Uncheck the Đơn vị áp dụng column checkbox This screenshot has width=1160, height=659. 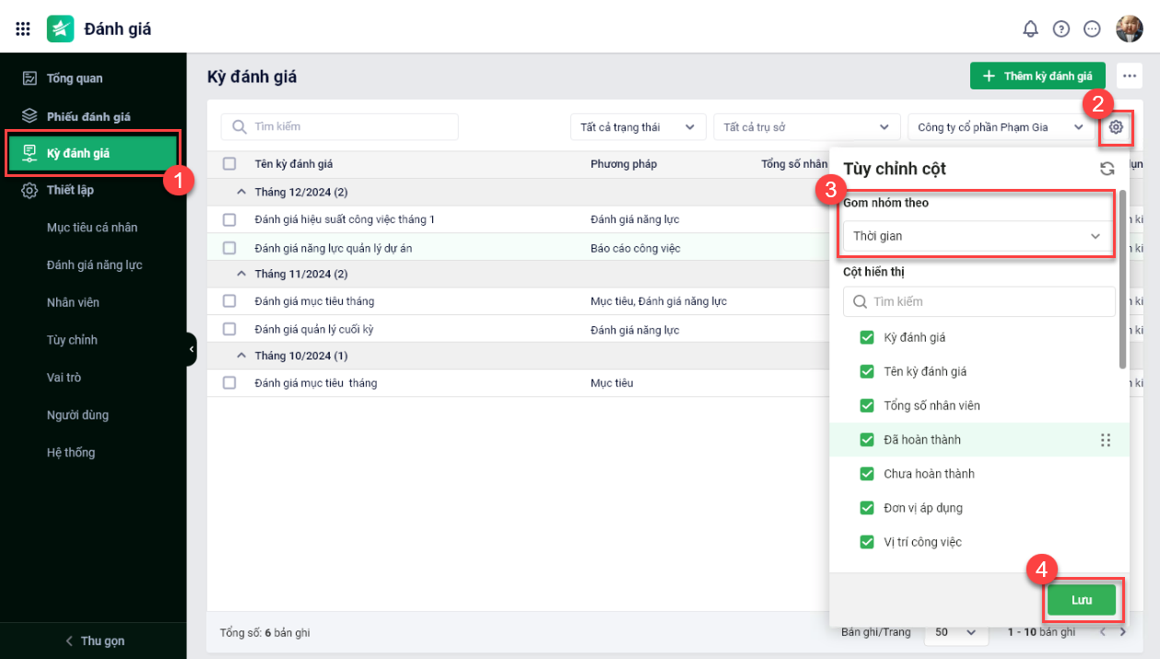click(867, 508)
